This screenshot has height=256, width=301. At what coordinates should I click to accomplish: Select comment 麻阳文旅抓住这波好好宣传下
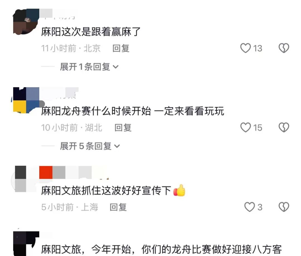click(x=106, y=191)
